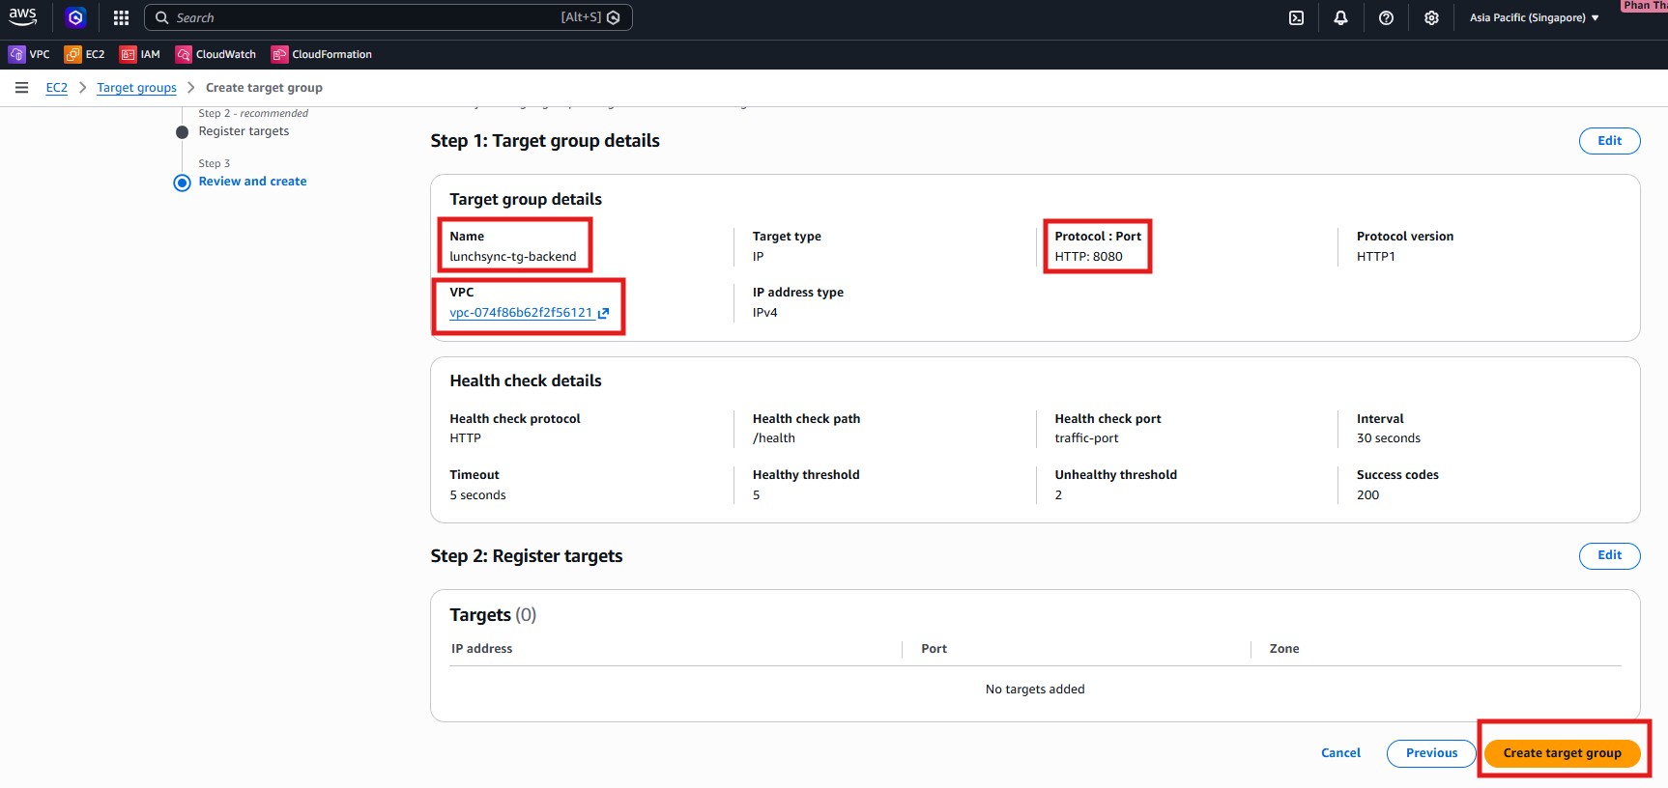Open the services grid menu icon
This screenshot has width=1668, height=788.
(x=121, y=17)
